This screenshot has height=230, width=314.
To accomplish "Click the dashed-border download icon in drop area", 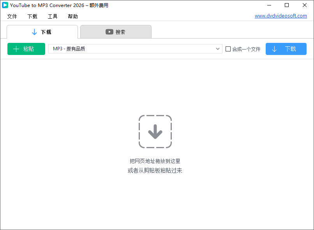I will click(155, 131).
